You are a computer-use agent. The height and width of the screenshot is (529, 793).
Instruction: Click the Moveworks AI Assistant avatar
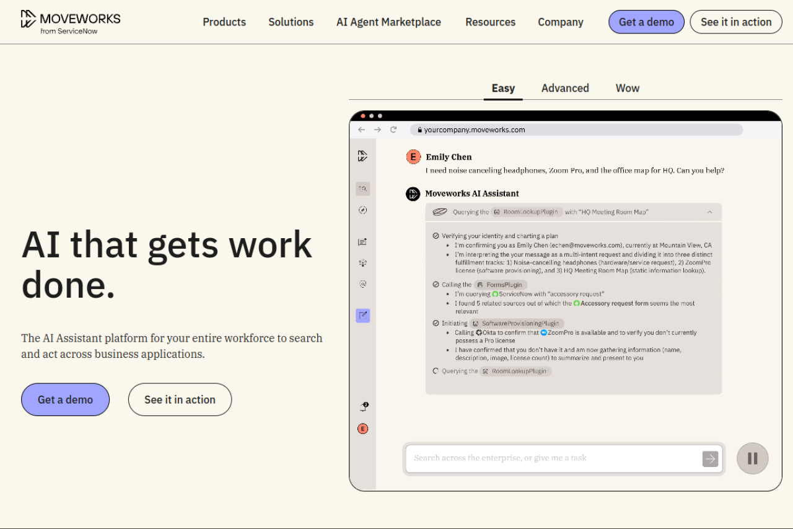click(413, 194)
